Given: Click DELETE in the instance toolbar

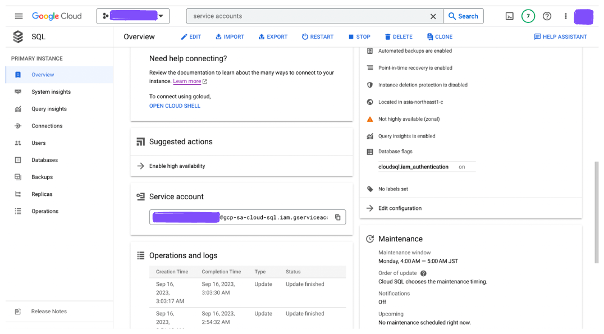Looking at the screenshot, I should (x=399, y=37).
